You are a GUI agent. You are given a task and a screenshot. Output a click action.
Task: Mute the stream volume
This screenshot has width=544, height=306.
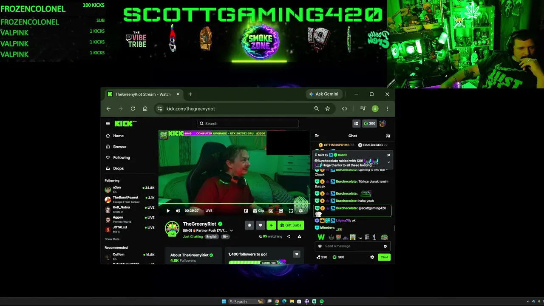pyautogui.click(x=178, y=211)
